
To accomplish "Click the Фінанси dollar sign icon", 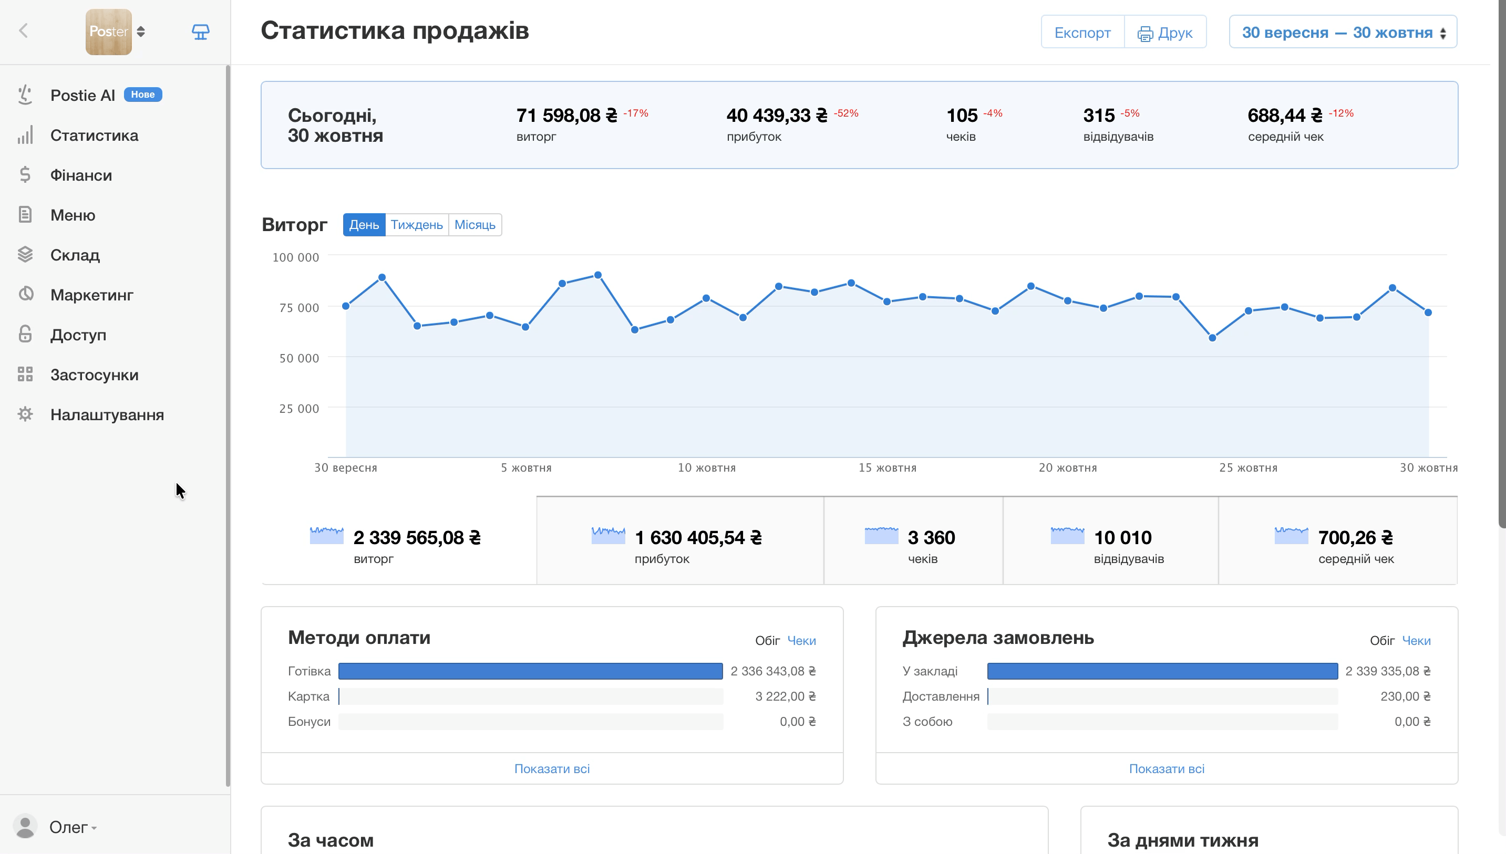I will click(x=25, y=175).
